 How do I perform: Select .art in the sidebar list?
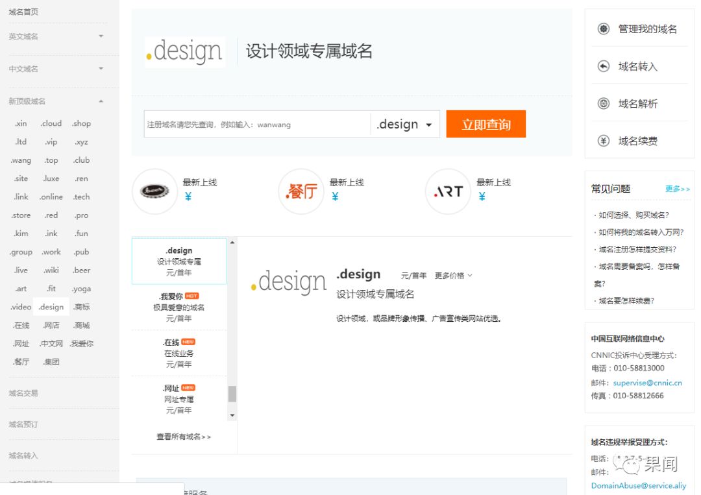[21, 289]
